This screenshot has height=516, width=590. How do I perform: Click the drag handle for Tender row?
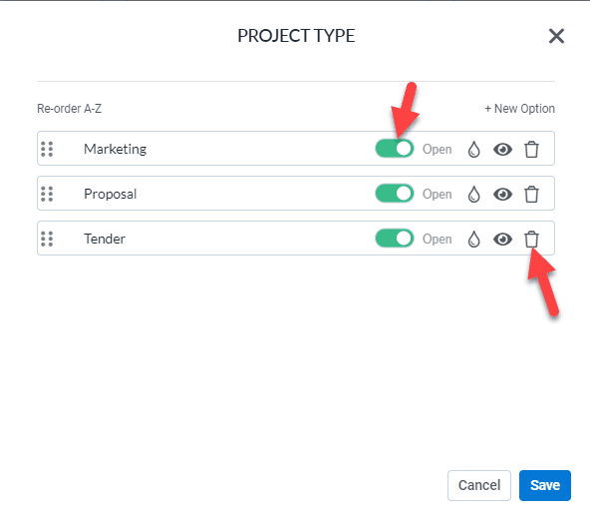47,239
